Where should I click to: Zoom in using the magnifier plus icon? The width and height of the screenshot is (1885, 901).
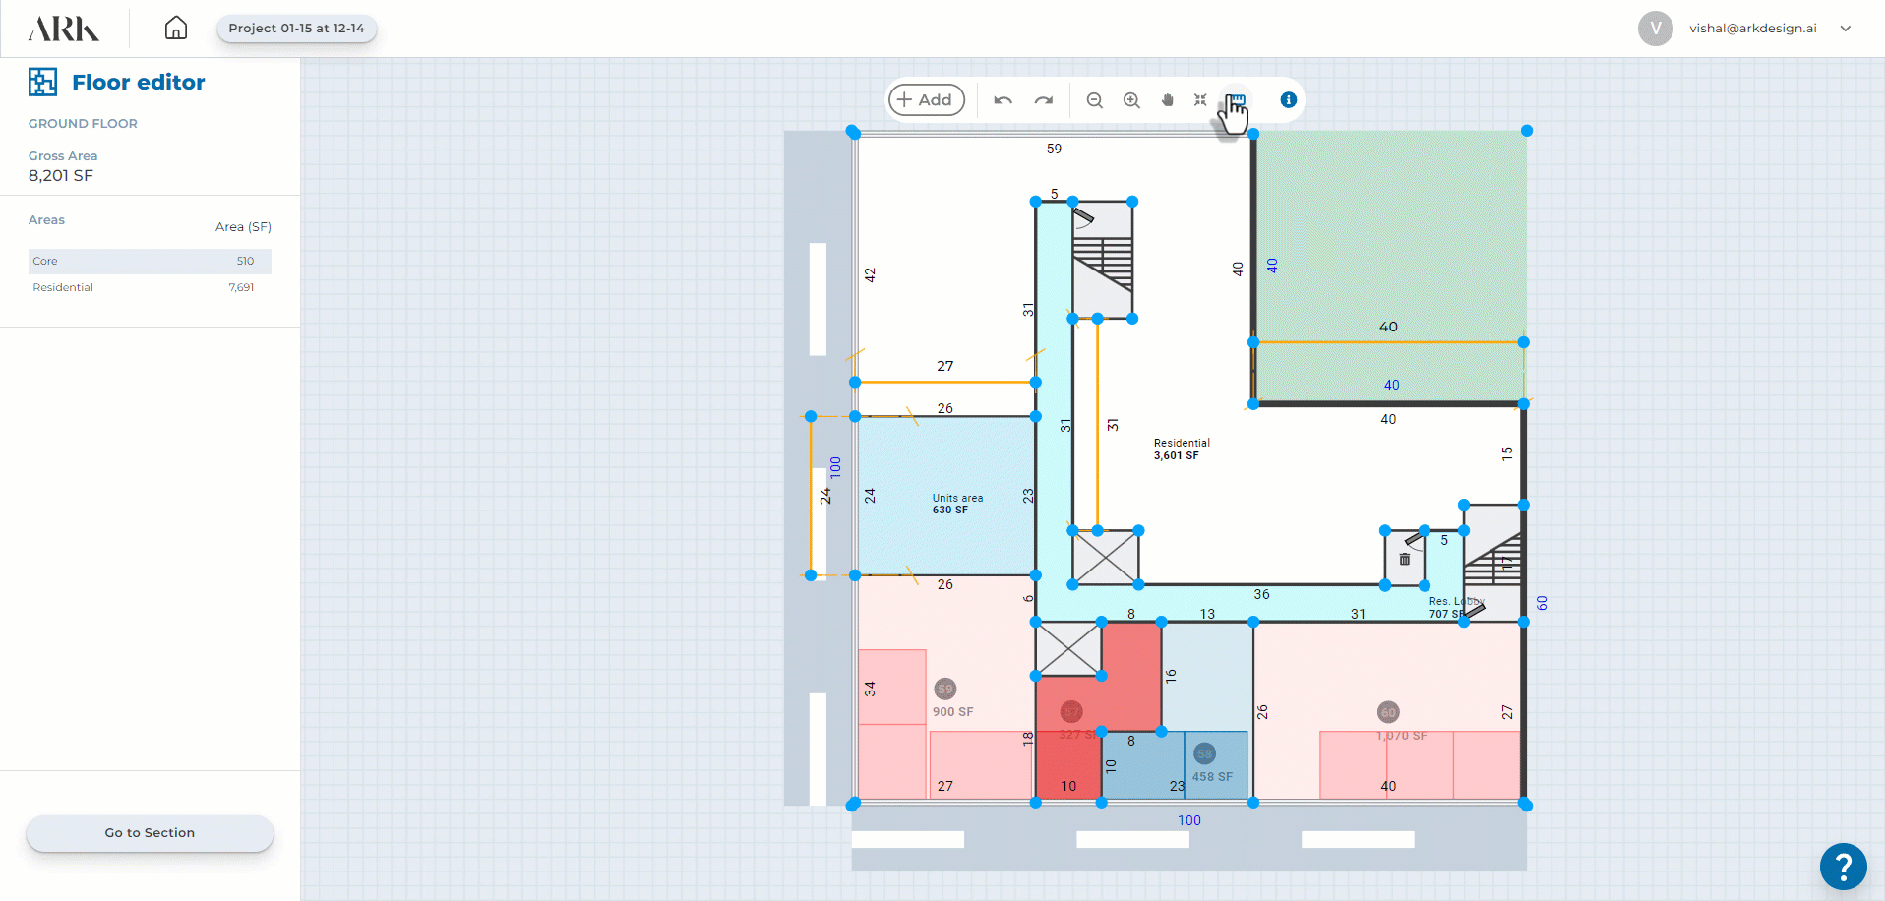click(x=1131, y=100)
